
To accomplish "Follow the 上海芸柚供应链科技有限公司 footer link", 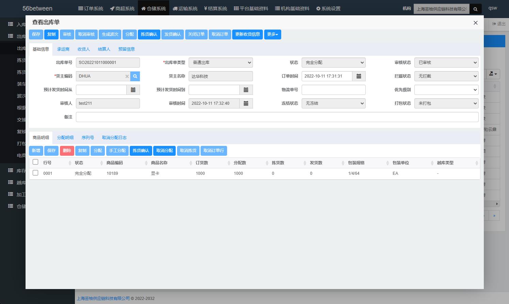I will (x=103, y=299).
